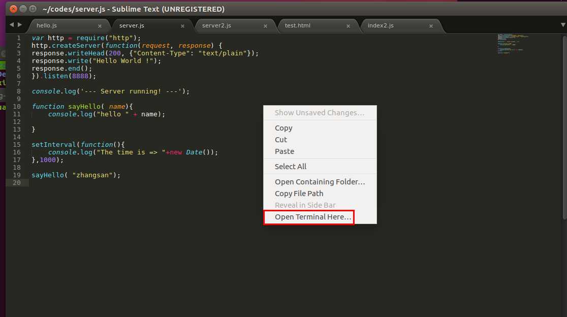Image resolution: width=567 pixels, height=317 pixels.
Task: Go to previous tab with left arrow
Action: pyautogui.click(x=12, y=24)
